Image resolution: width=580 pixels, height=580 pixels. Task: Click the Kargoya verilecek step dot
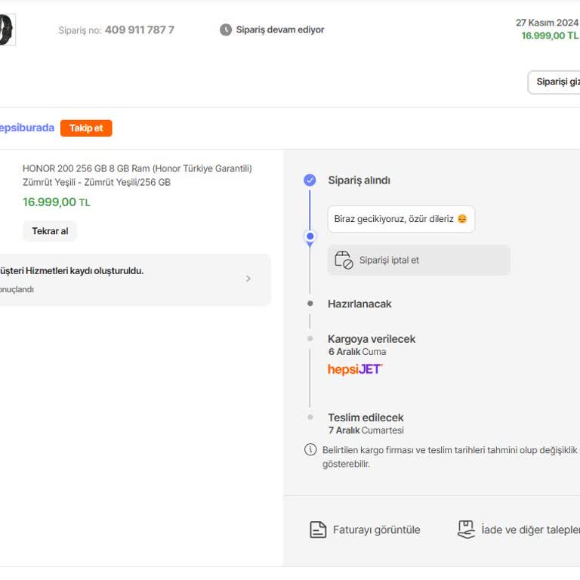[310, 338]
